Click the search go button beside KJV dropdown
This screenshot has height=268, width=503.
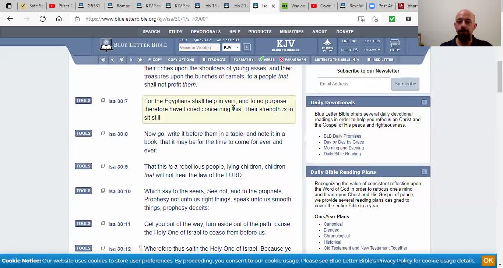coord(247,47)
